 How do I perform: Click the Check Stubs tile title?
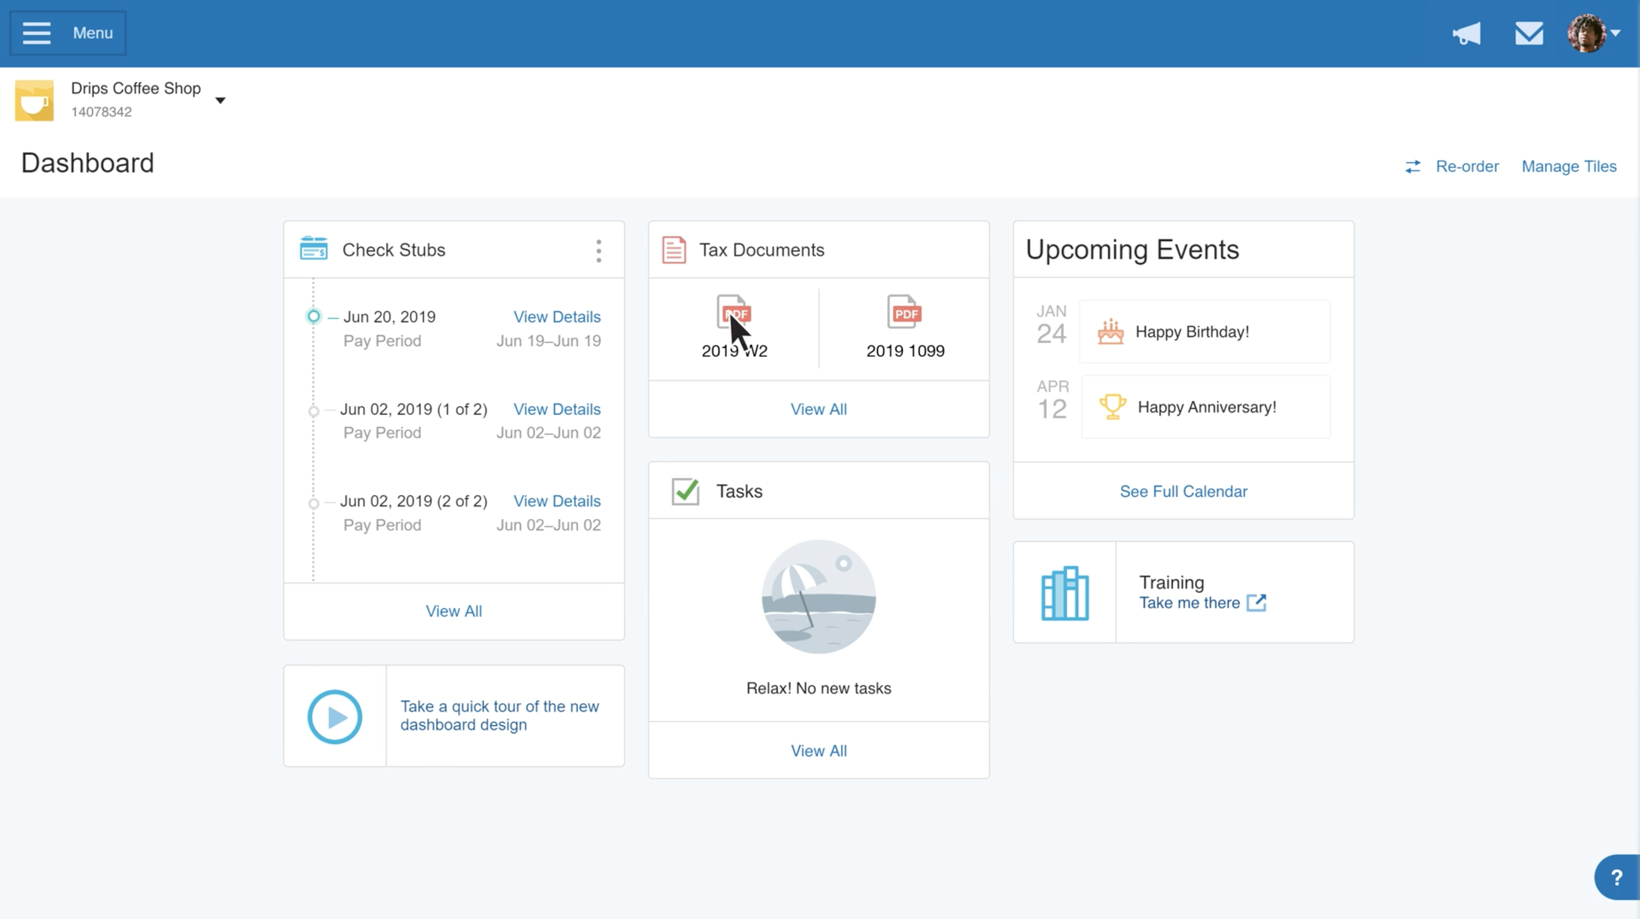394,250
